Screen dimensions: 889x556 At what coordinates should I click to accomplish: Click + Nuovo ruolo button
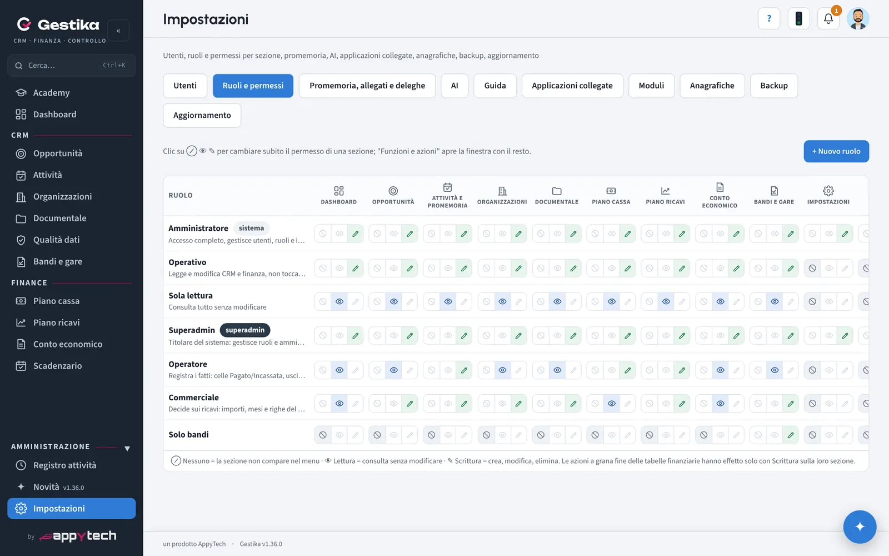[x=836, y=151]
